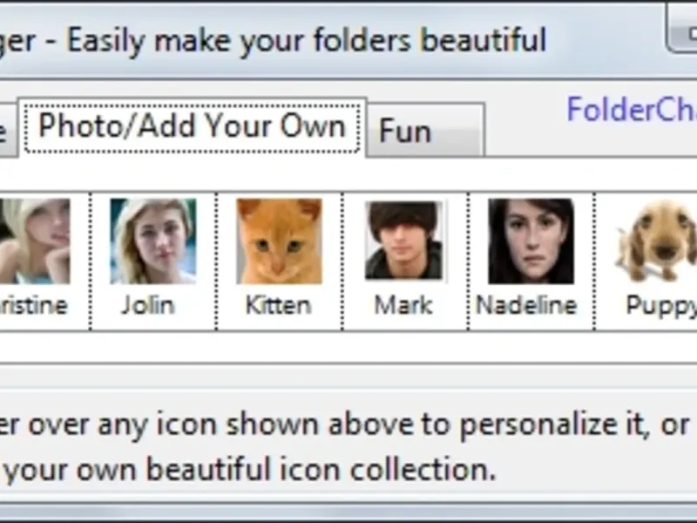Image resolution: width=697 pixels, height=523 pixels.
Task: Open the FolderChanger link
Action: [631, 110]
